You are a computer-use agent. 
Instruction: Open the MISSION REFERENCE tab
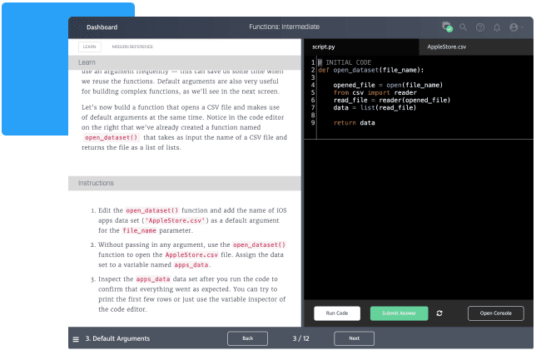click(132, 47)
